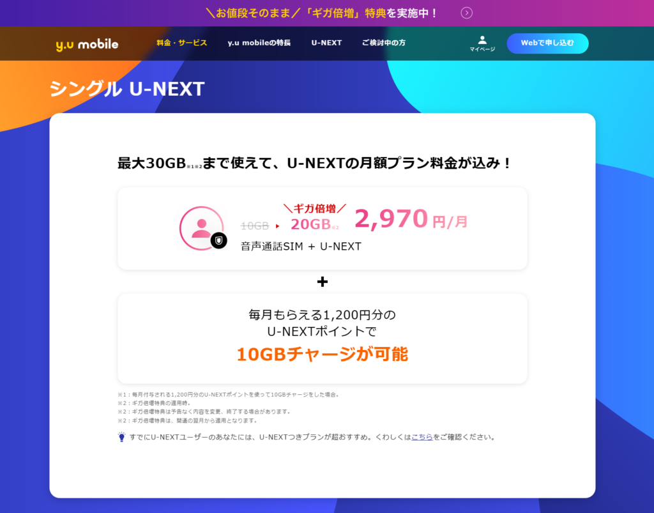Viewport: 654px width, 513px height.
Task: Click the pink user avatar icon
Action: pyautogui.click(x=201, y=228)
